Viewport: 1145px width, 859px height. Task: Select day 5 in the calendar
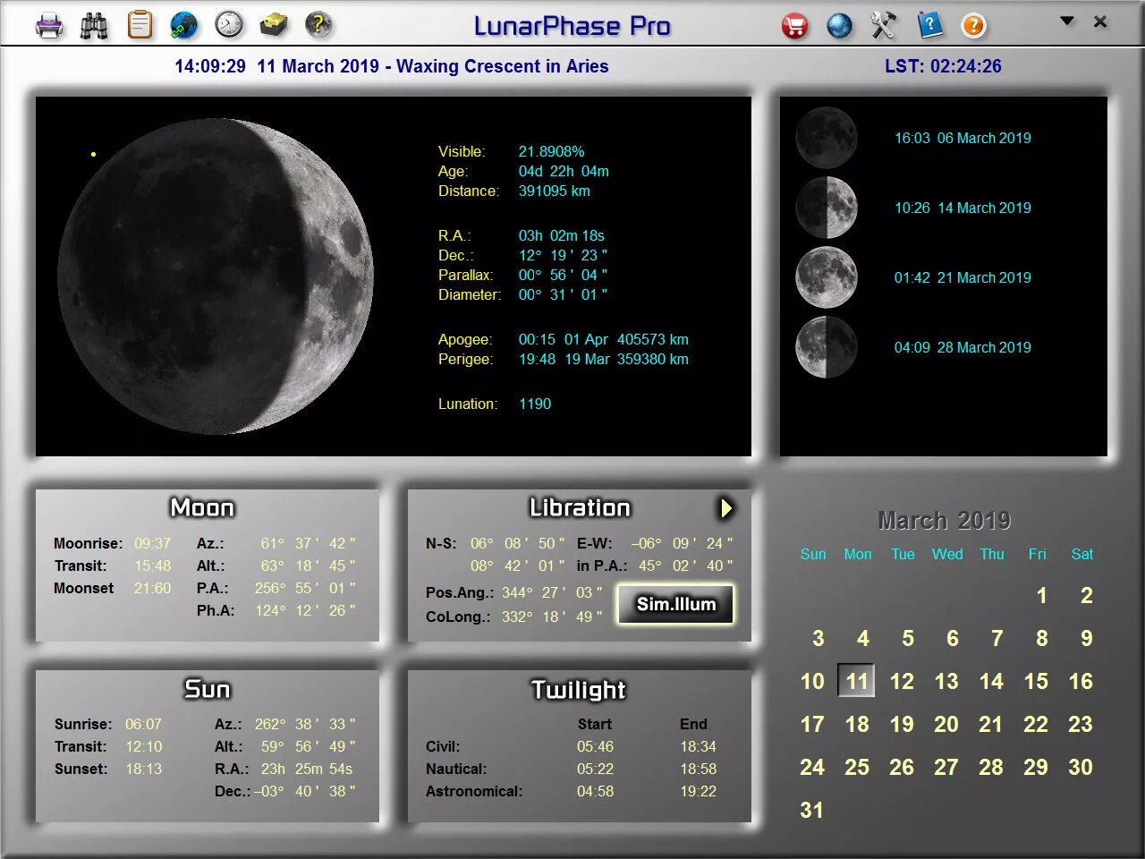click(907, 638)
